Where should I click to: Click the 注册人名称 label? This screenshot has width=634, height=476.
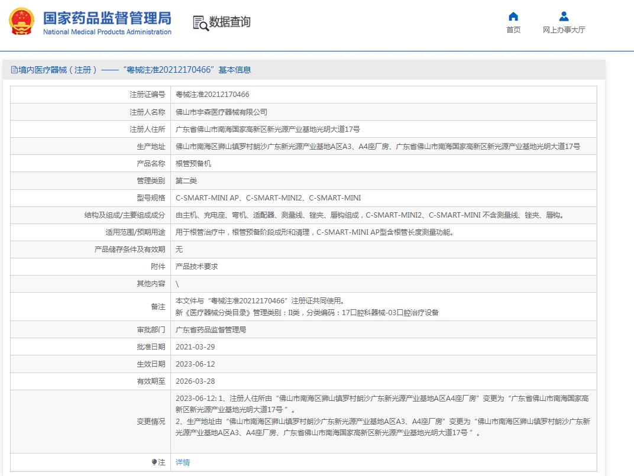(147, 112)
